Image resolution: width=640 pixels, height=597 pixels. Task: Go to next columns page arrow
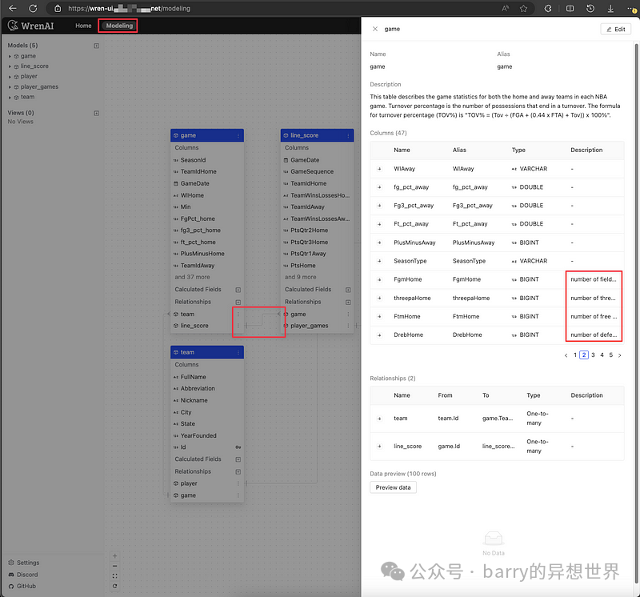(x=619, y=355)
